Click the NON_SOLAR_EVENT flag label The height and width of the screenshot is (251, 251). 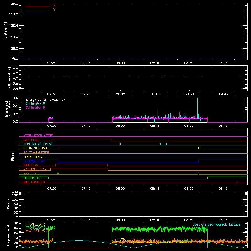coord(38,144)
